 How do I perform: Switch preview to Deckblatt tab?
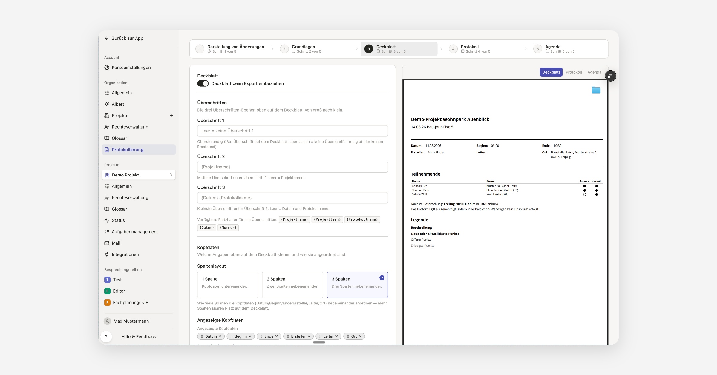(x=551, y=72)
